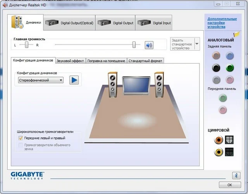Click the L/R balance slider thumb
This screenshot has width=248, height=194.
(27, 45)
